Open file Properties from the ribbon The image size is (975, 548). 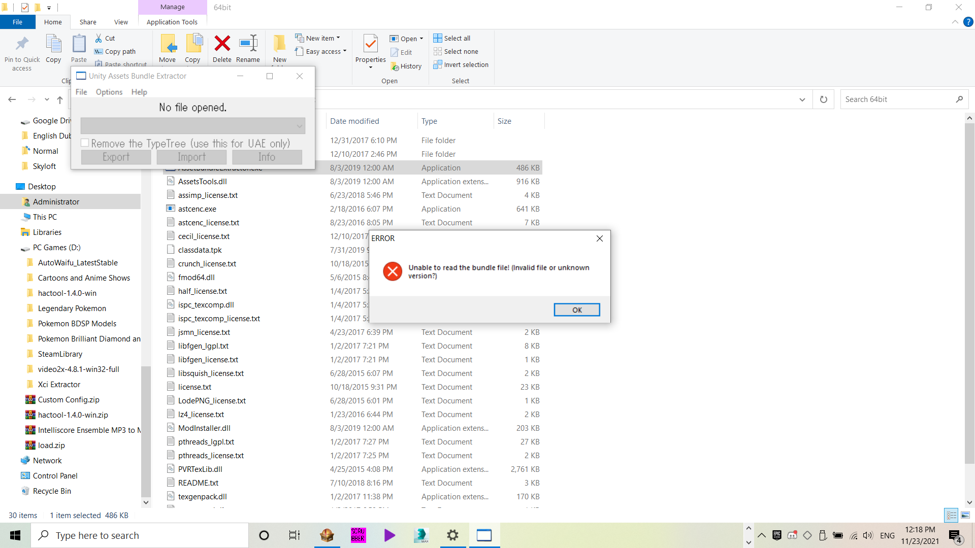(x=370, y=48)
